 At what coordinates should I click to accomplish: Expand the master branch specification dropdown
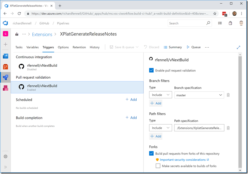(221, 95)
